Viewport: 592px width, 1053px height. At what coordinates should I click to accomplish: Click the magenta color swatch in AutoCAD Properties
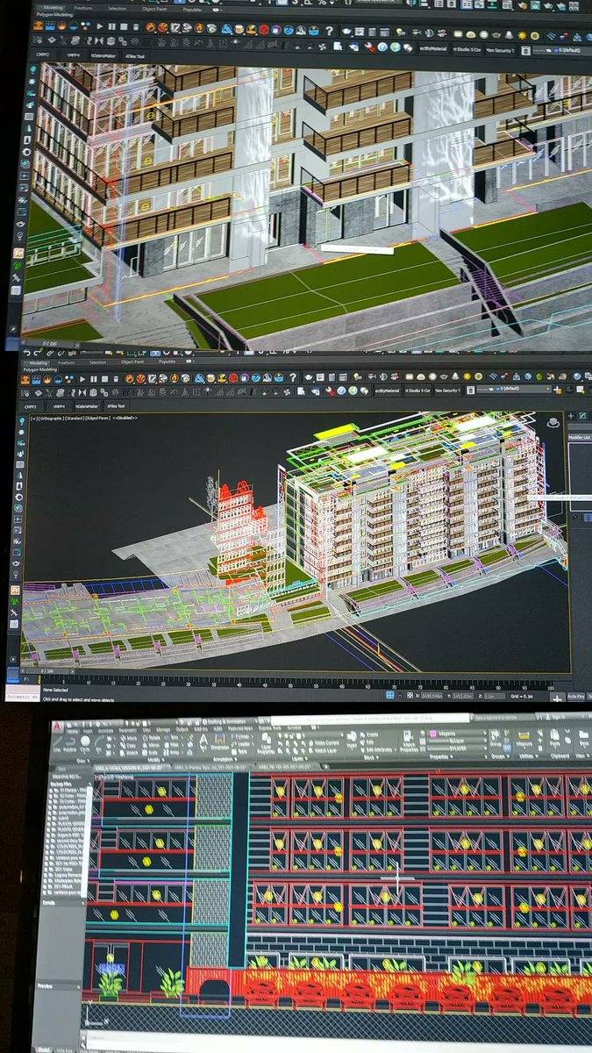coord(433,734)
